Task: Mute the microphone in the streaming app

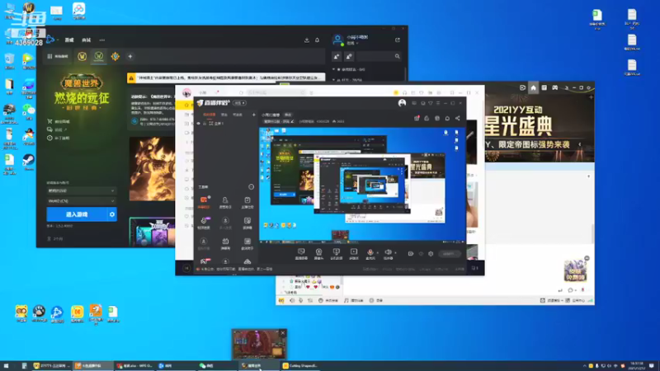Action: point(370,253)
